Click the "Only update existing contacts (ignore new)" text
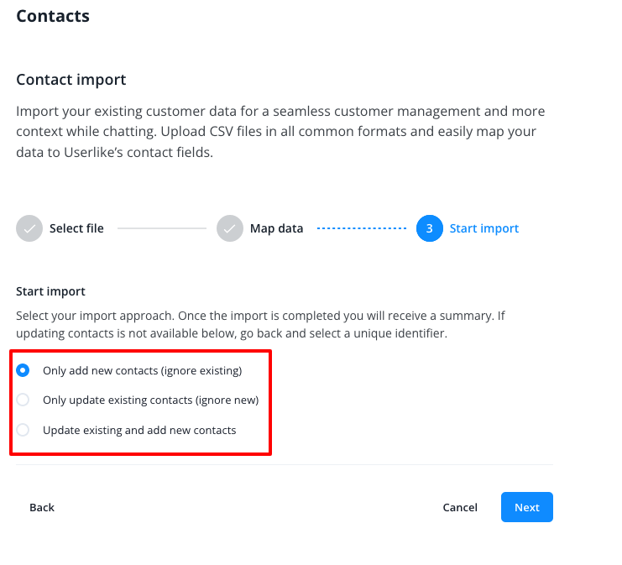The width and height of the screenshot is (622, 565). 150,400
